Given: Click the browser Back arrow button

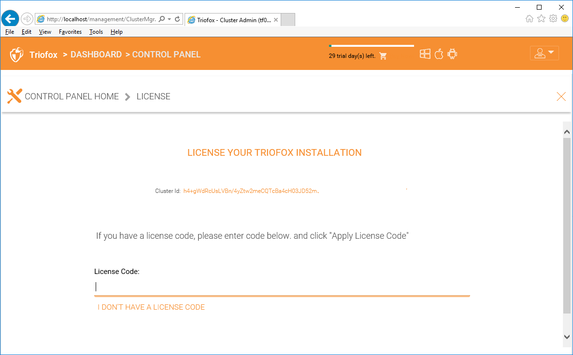Looking at the screenshot, I should (x=10, y=18).
